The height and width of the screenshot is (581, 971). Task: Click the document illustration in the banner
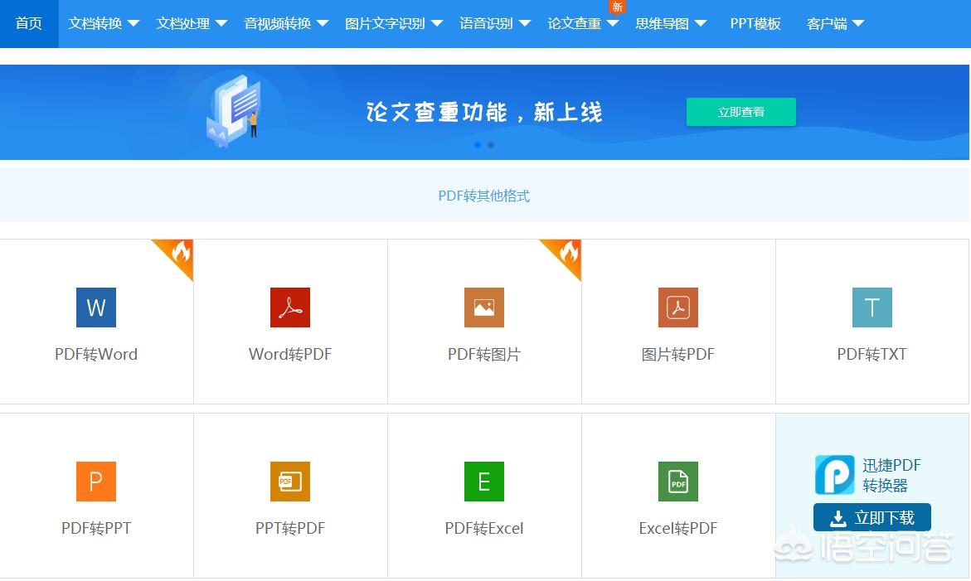234,110
